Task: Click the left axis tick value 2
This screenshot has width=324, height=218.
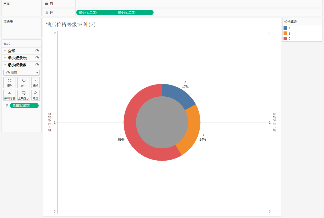Action: pos(55,33)
